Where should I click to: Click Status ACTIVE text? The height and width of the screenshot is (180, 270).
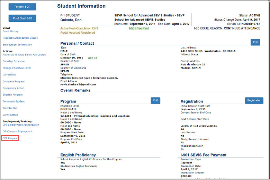pos(250,15)
